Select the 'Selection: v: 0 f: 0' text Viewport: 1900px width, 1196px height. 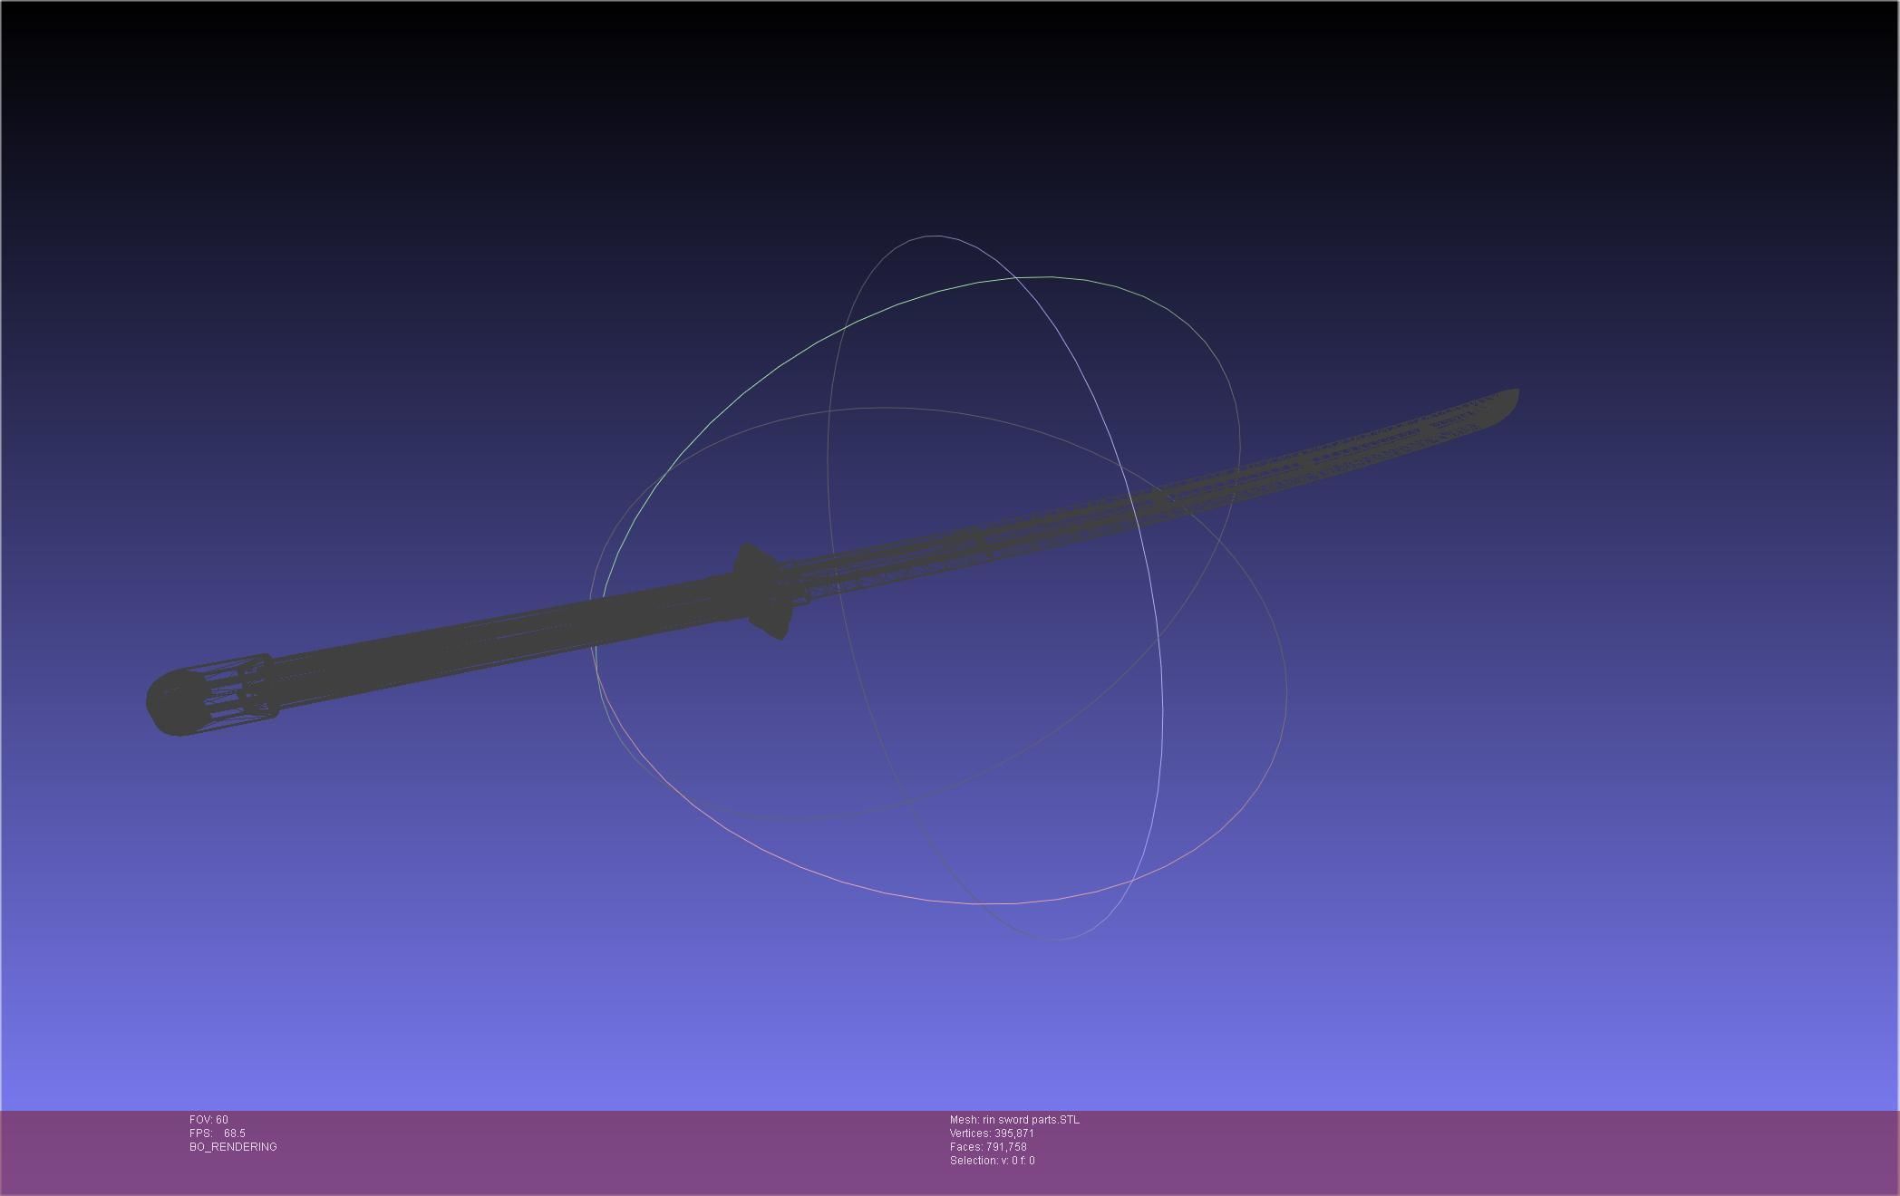click(x=992, y=1161)
